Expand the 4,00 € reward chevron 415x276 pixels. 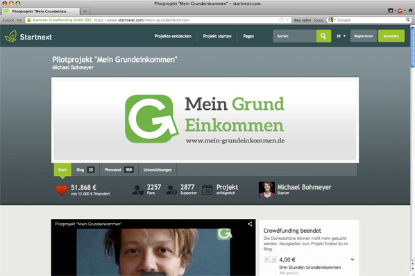click(353, 259)
